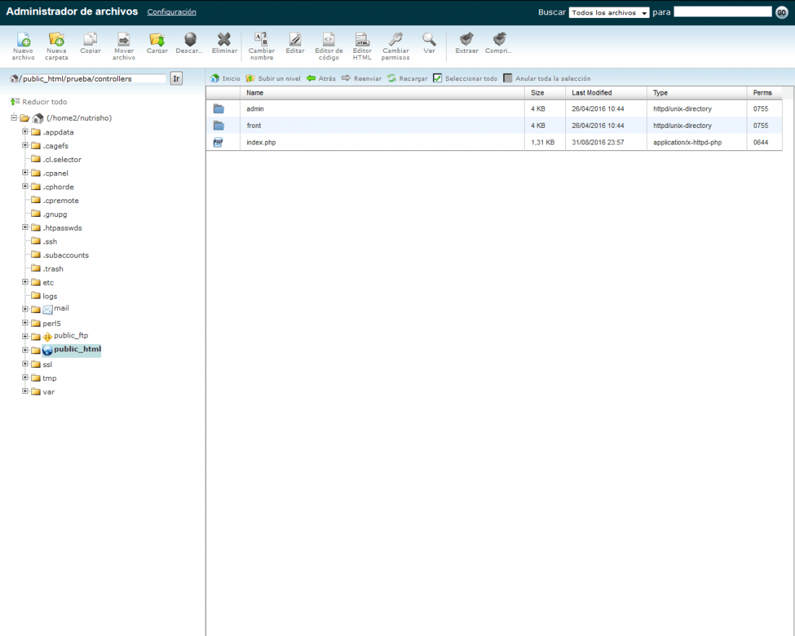Click the index.php PHP file icon

(x=218, y=142)
